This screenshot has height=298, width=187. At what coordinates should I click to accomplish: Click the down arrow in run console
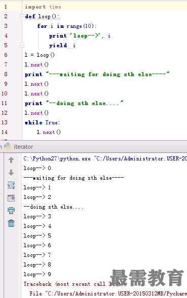pos(11,173)
